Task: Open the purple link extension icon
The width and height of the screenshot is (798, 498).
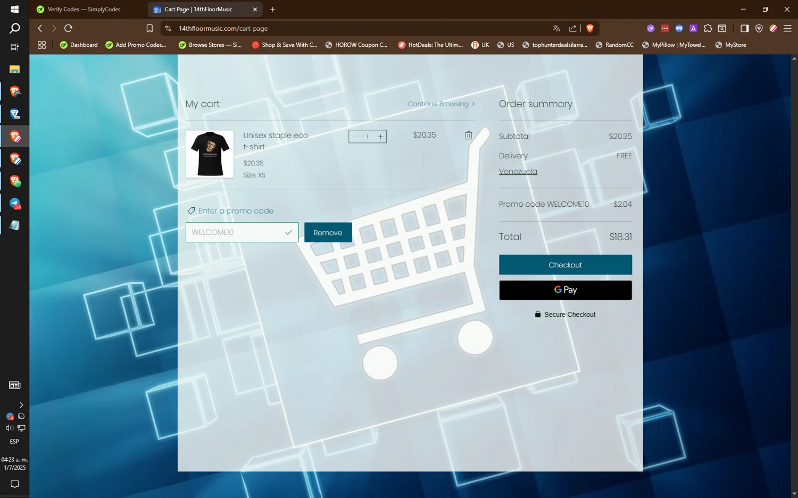Action: click(x=651, y=28)
